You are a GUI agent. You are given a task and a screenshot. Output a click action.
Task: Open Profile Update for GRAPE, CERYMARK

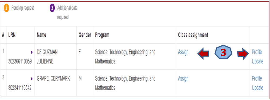(x=257, y=83)
